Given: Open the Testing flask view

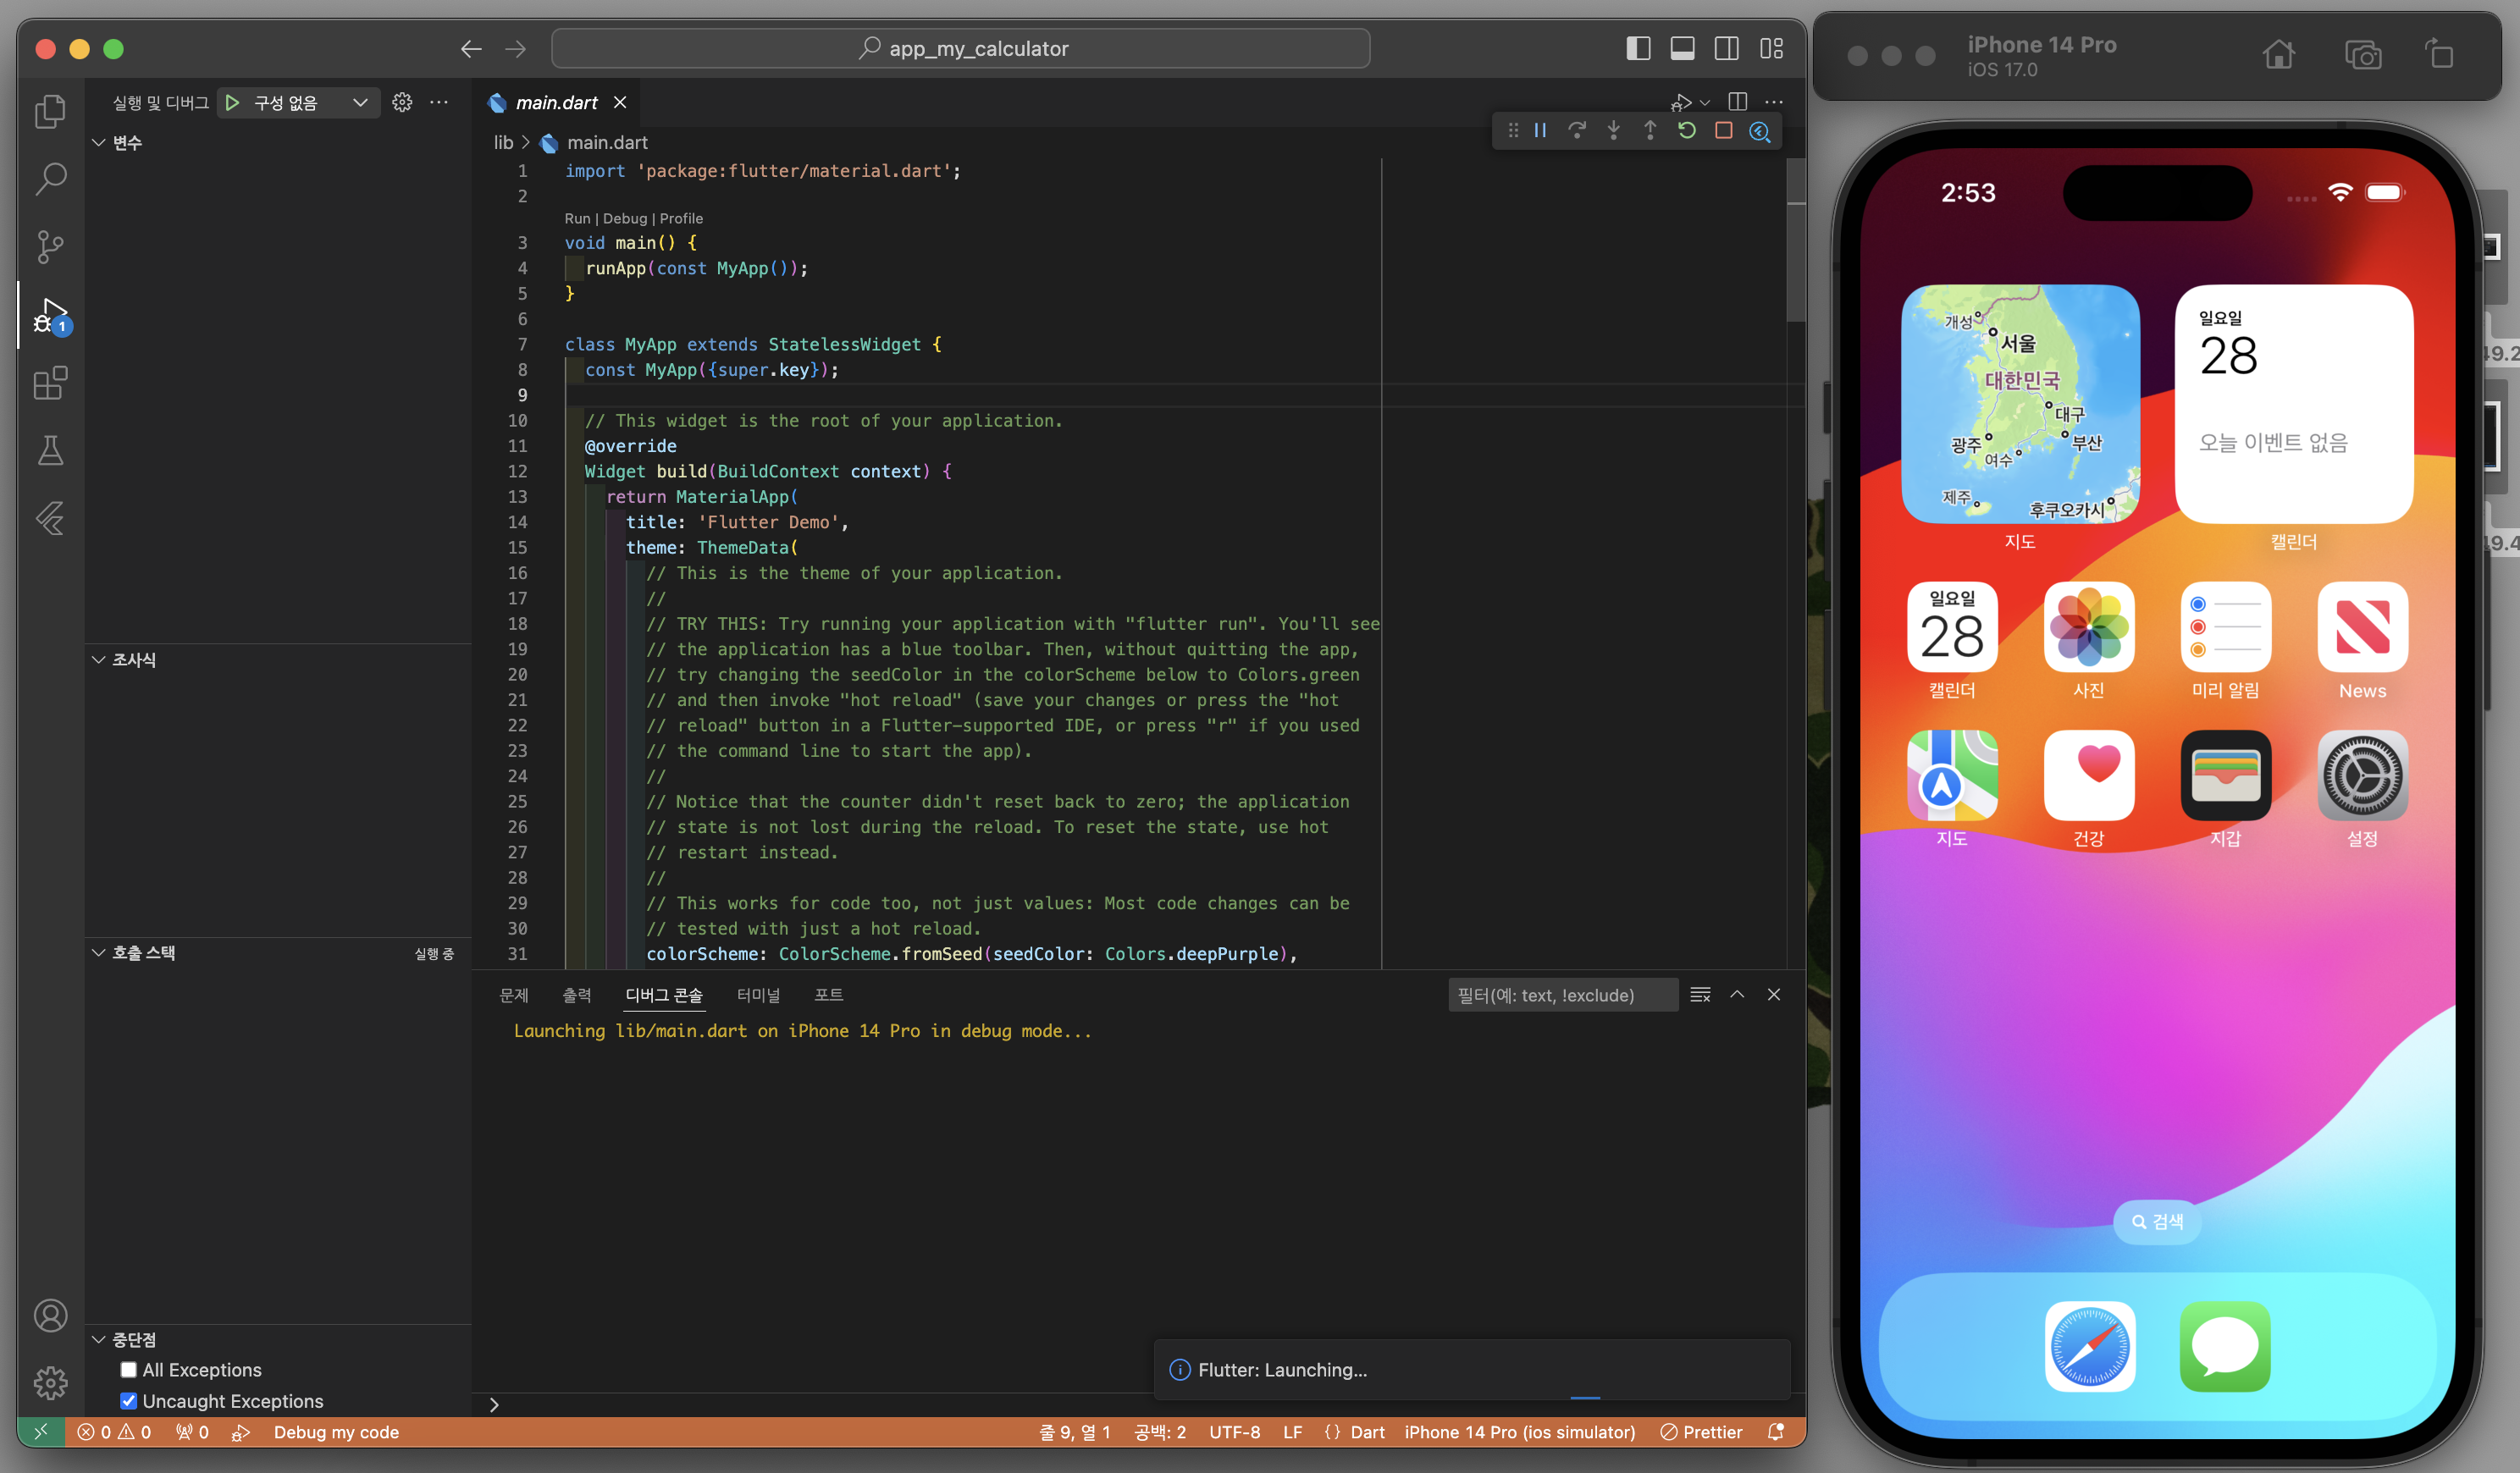Looking at the screenshot, I should (50, 451).
